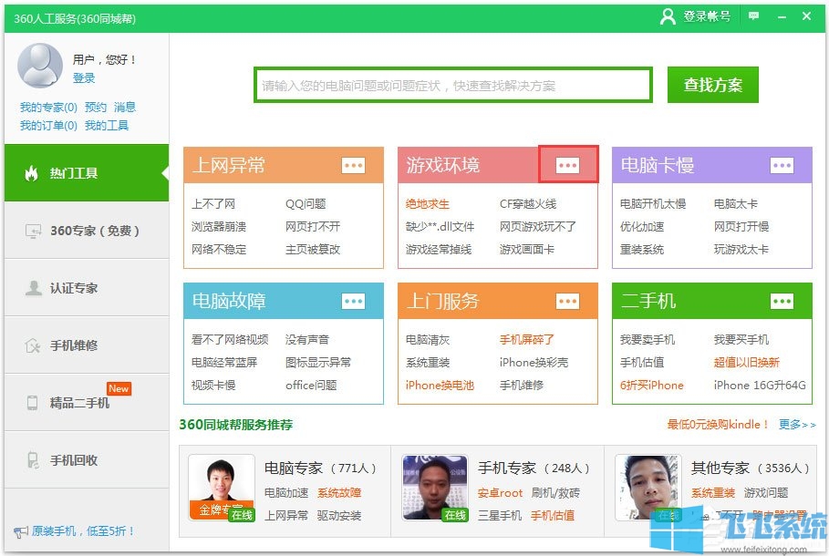This screenshot has height=556, width=829.
Task: Click the 手机回收 recycling icon
Action: 32,460
